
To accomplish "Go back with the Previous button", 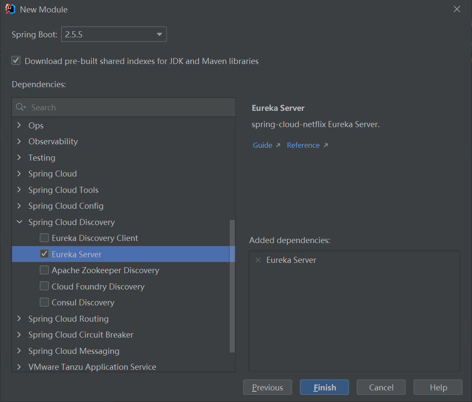I will (268, 387).
